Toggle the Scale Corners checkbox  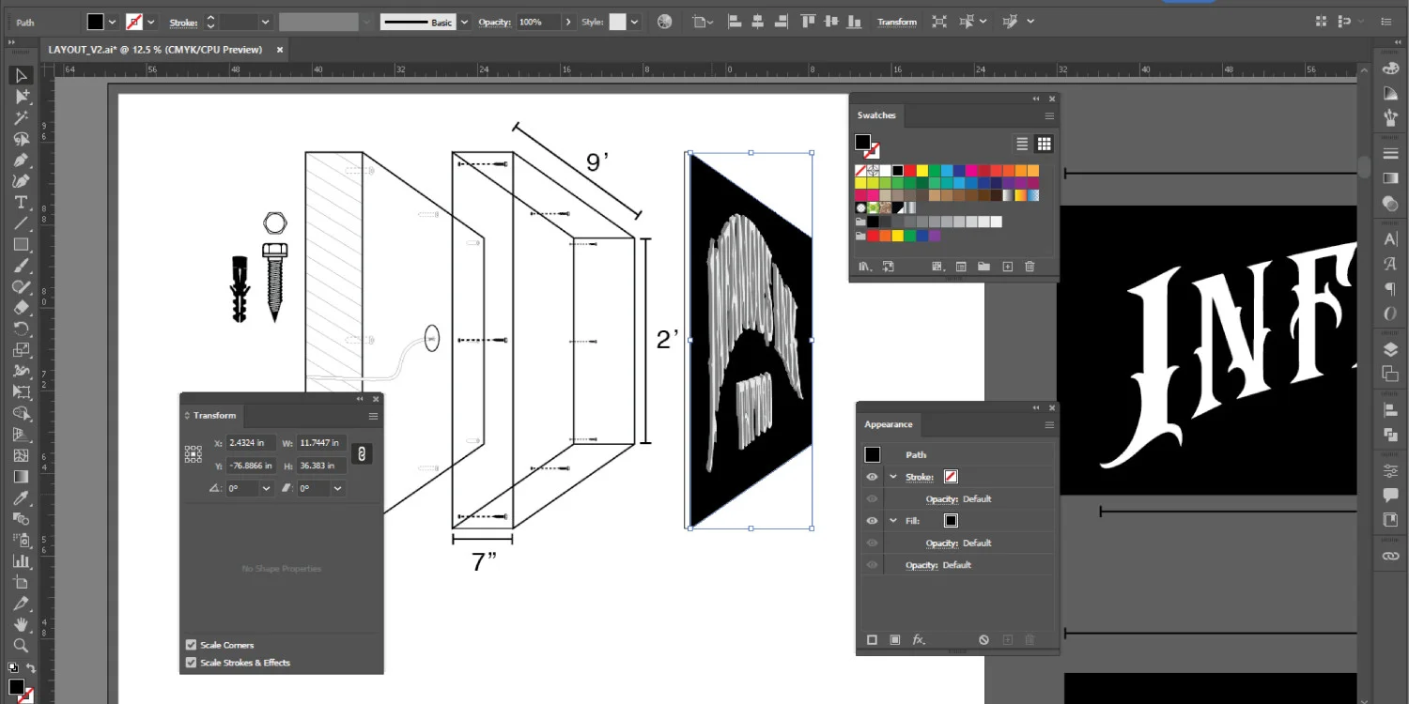192,645
